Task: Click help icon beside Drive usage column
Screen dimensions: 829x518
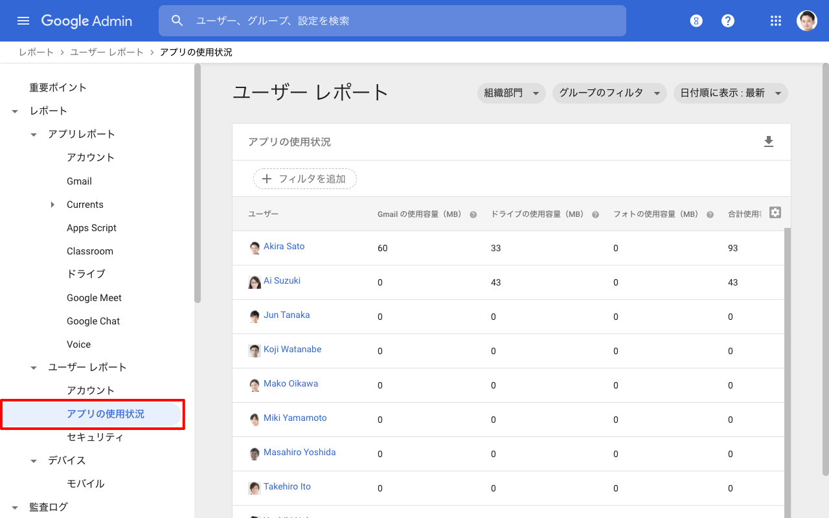Action: [x=595, y=214]
